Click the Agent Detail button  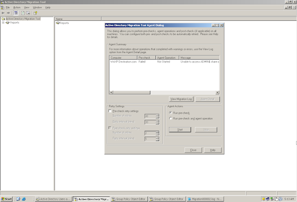click(x=207, y=99)
